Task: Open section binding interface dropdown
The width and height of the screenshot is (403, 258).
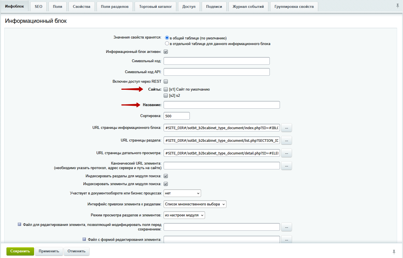Action: coord(195,204)
